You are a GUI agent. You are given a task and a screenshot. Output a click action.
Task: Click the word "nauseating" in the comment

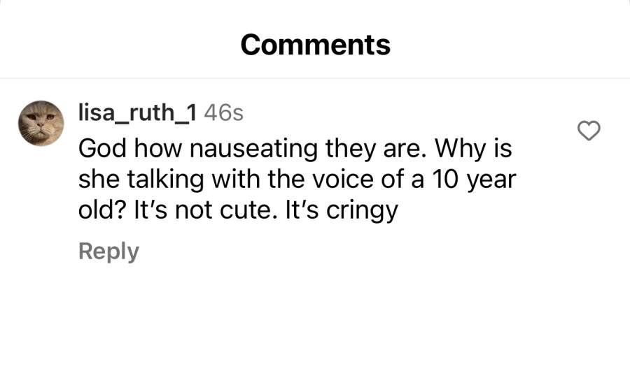tap(253, 148)
